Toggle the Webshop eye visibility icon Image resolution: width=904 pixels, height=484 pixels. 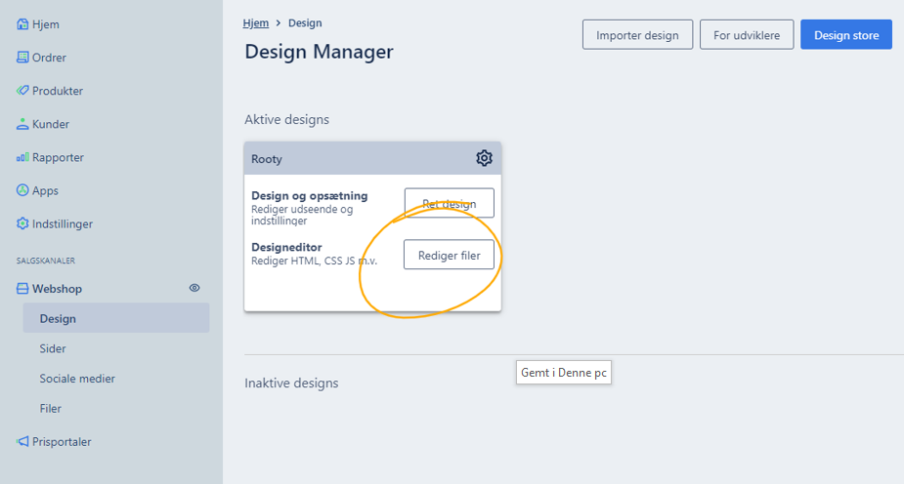click(194, 288)
